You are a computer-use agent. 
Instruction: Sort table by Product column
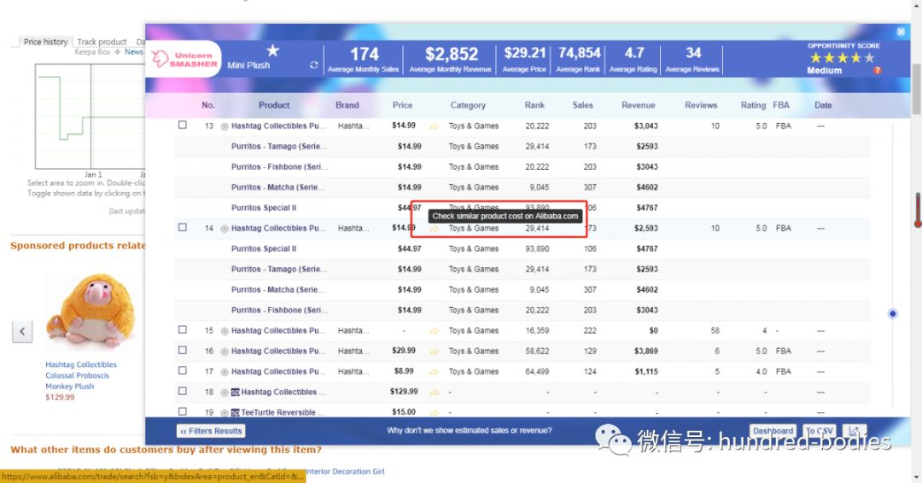click(x=274, y=105)
